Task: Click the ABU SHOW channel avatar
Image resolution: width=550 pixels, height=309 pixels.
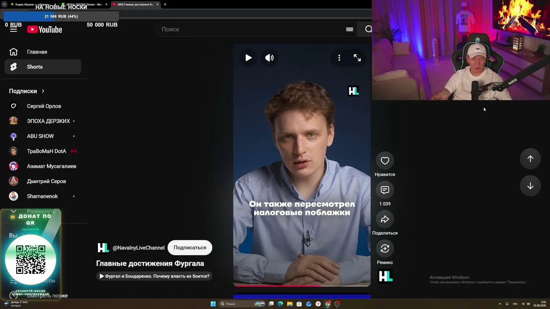Action: 14,136
